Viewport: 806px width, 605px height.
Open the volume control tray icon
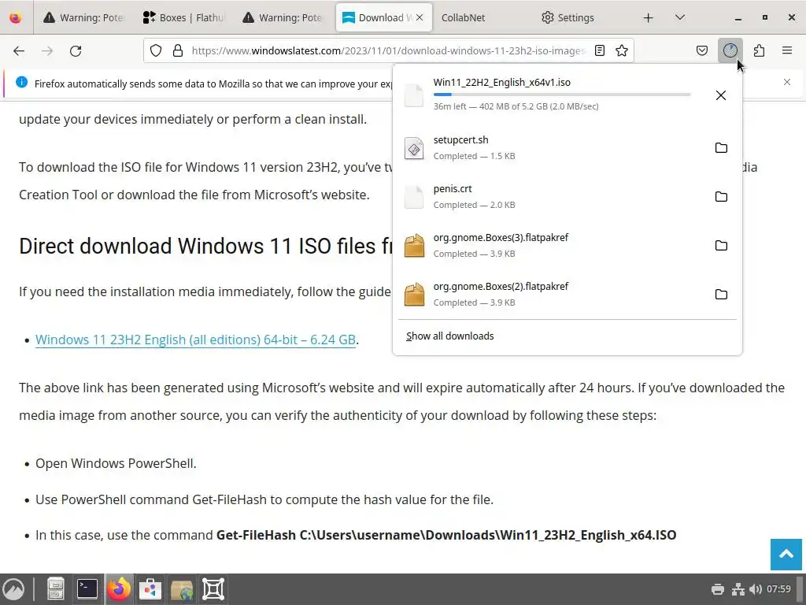[x=755, y=589]
